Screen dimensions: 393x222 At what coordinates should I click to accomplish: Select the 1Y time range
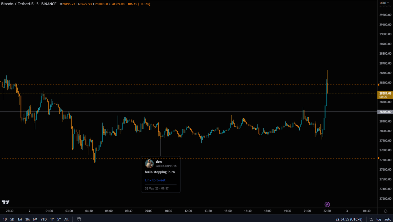point(52,219)
